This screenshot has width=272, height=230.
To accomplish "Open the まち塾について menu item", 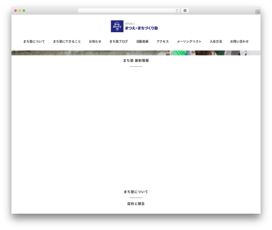I will click(x=34, y=41).
